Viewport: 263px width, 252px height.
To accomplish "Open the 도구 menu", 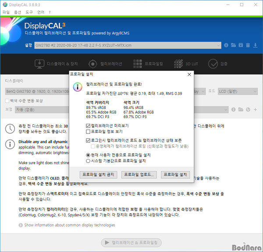I will click(x=29, y=12).
